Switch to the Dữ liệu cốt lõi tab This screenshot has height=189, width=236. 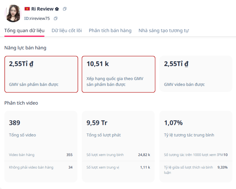(x=67, y=31)
